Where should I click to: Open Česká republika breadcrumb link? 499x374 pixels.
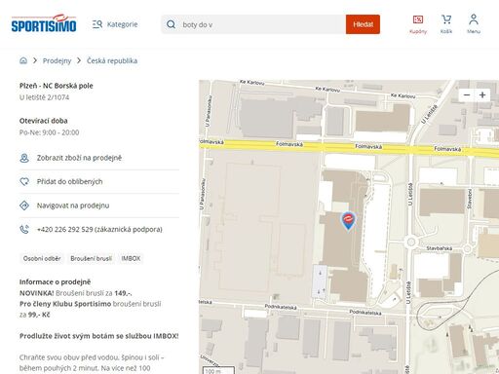coord(112,60)
